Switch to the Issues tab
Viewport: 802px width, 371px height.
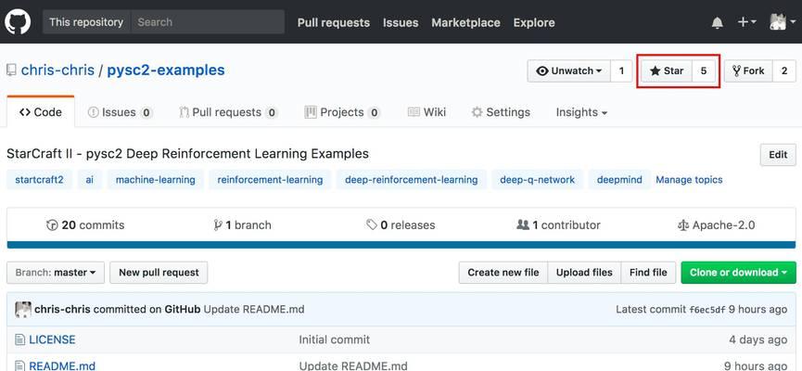(121, 112)
